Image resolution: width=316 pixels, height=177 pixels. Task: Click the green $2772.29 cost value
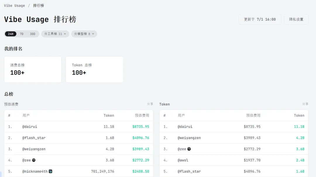coord(141,160)
